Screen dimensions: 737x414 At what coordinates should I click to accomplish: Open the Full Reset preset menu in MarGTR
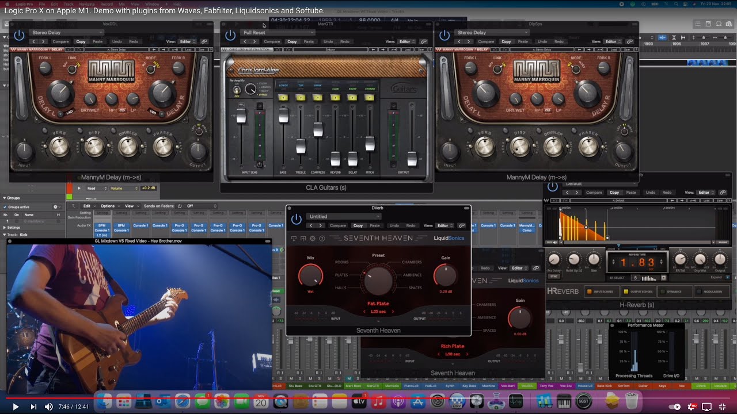point(278,32)
